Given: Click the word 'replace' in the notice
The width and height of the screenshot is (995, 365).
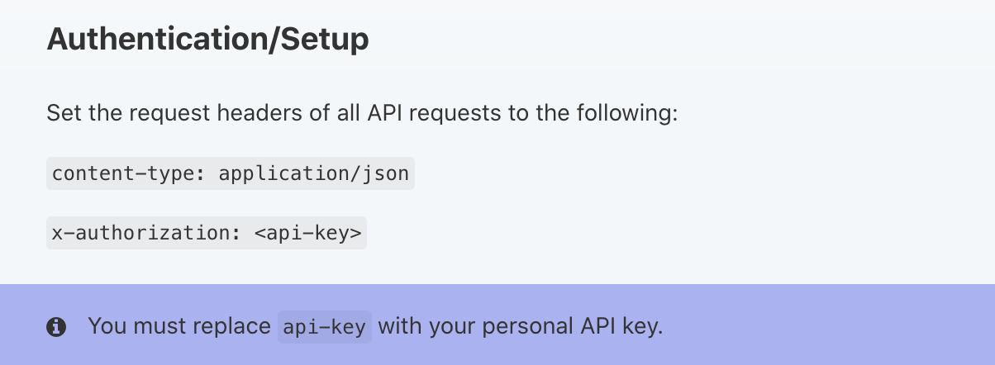Looking at the screenshot, I should coord(234,326).
